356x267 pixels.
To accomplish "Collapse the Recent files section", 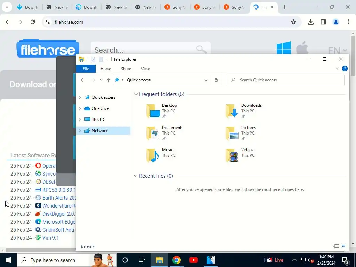I will click(136, 176).
